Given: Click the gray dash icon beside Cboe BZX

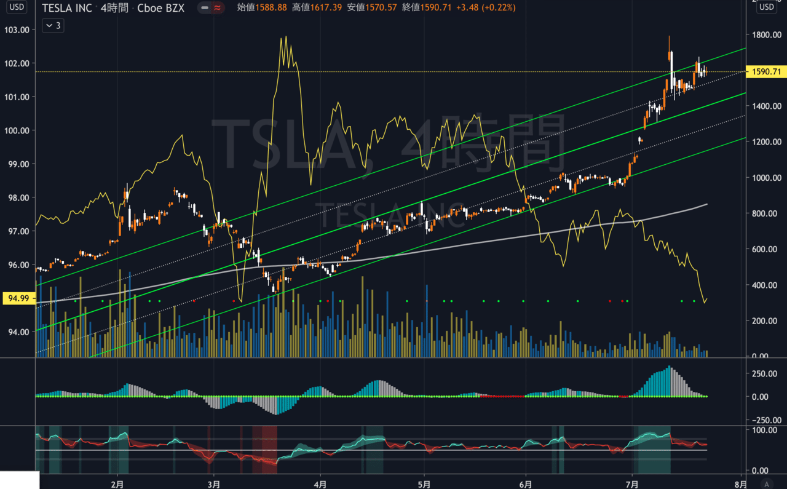Looking at the screenshot, I should (x=205, y=8).
